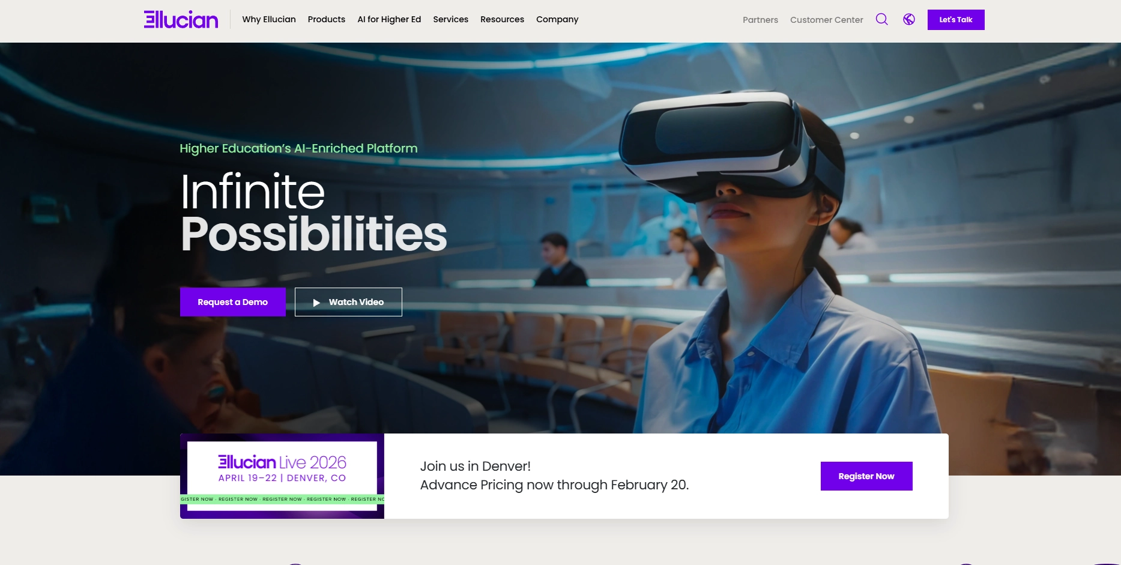1121x565 pixels.
Task: Click the Join us in Denver text
Action: click(476, 466)
